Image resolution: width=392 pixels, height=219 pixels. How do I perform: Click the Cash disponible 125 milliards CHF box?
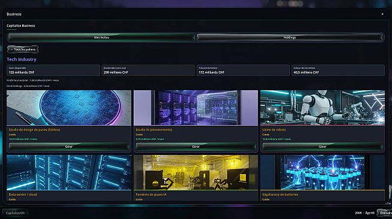(53, 71)
